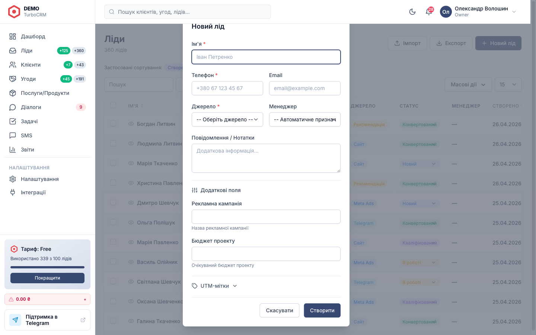Open the В роботі status dropdown for Василь Олійник

click(419, 262)
